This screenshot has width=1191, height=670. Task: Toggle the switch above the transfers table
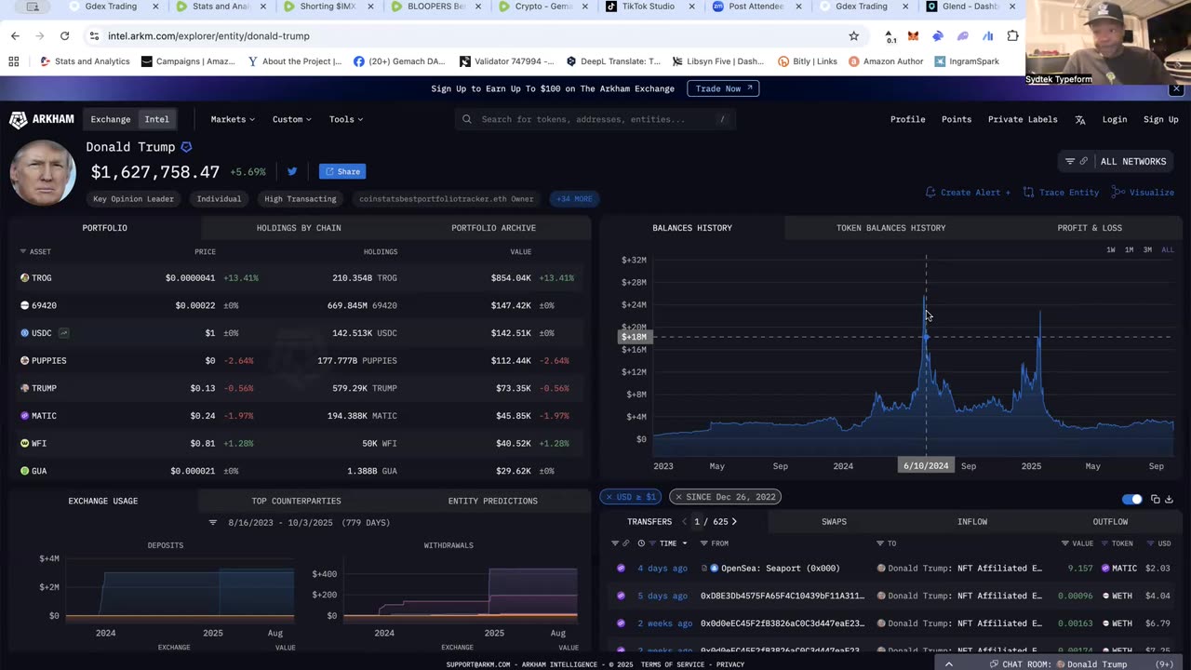click(x=1131, y=499)
